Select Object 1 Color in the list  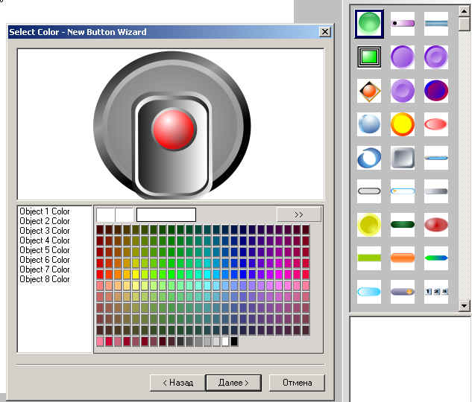tap(45, 211)
